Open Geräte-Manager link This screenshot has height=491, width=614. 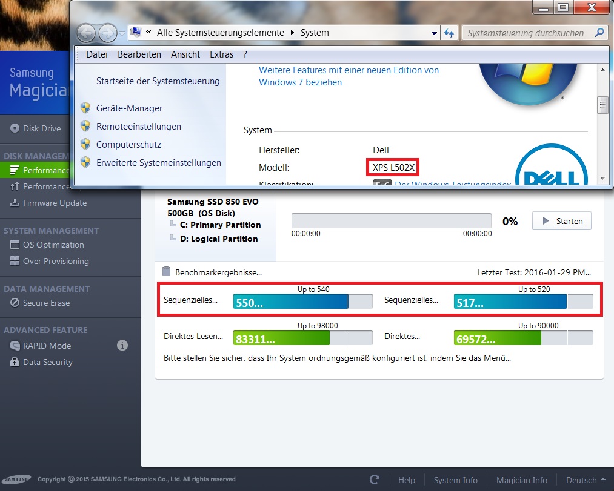(129, 108)
